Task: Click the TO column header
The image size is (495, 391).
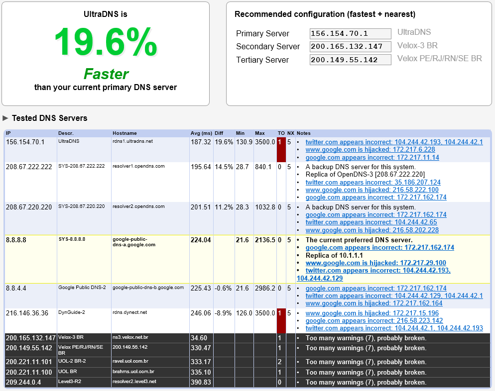Action: (281, 133)
